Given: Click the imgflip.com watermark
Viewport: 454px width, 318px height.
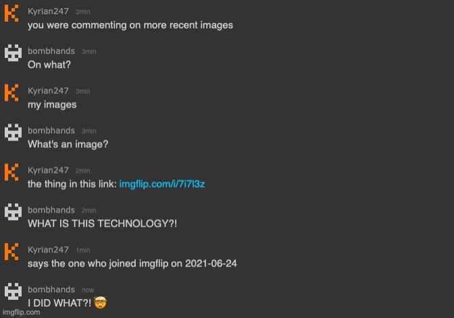Looking at the screenshot, I should point(22,312).
